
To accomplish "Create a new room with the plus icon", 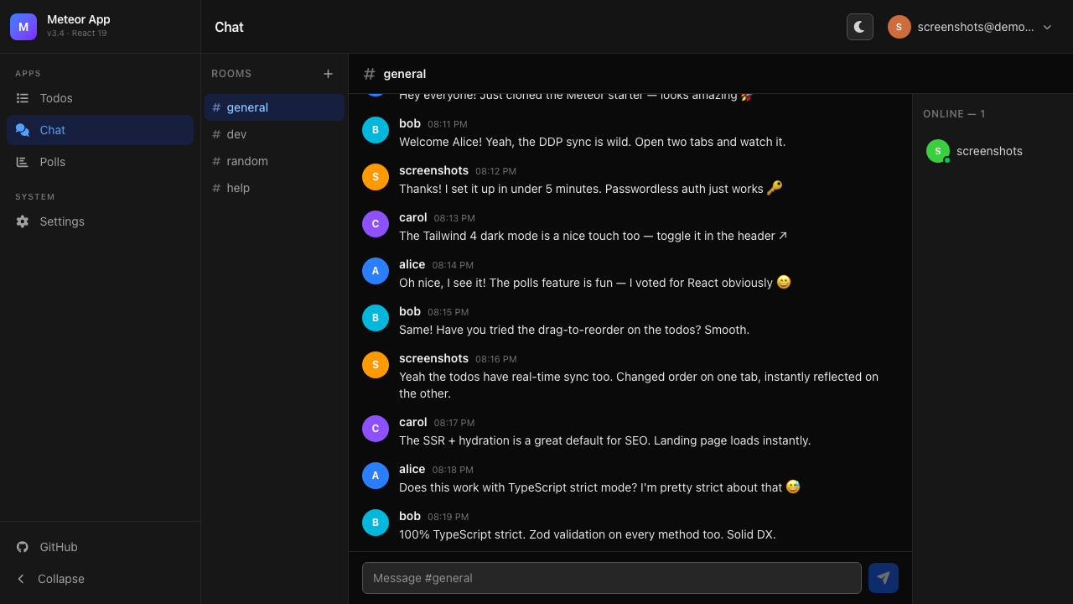I will [328, 74].
